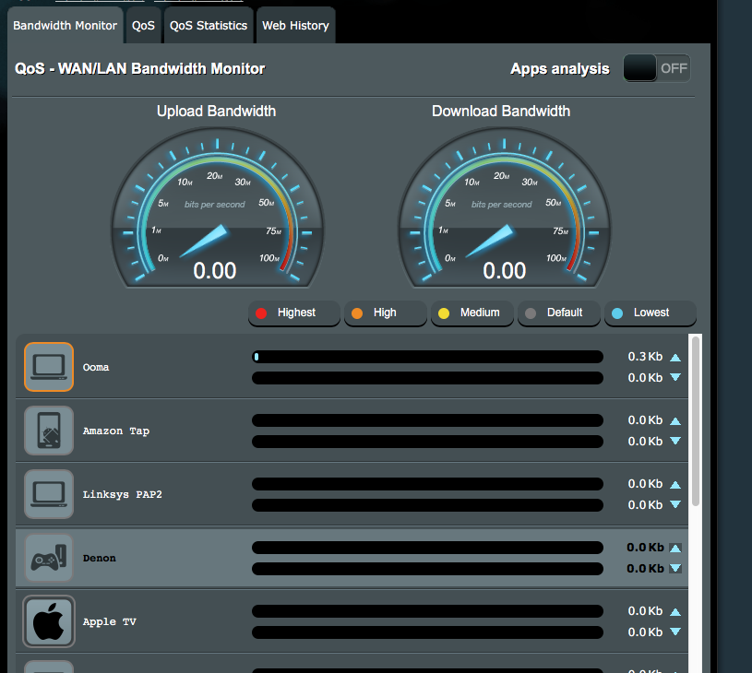Click the Linksys PAP2 laptop icon

click(x=49, y=494)
